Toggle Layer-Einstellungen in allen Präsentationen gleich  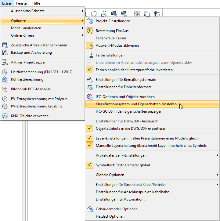(152, 138)
